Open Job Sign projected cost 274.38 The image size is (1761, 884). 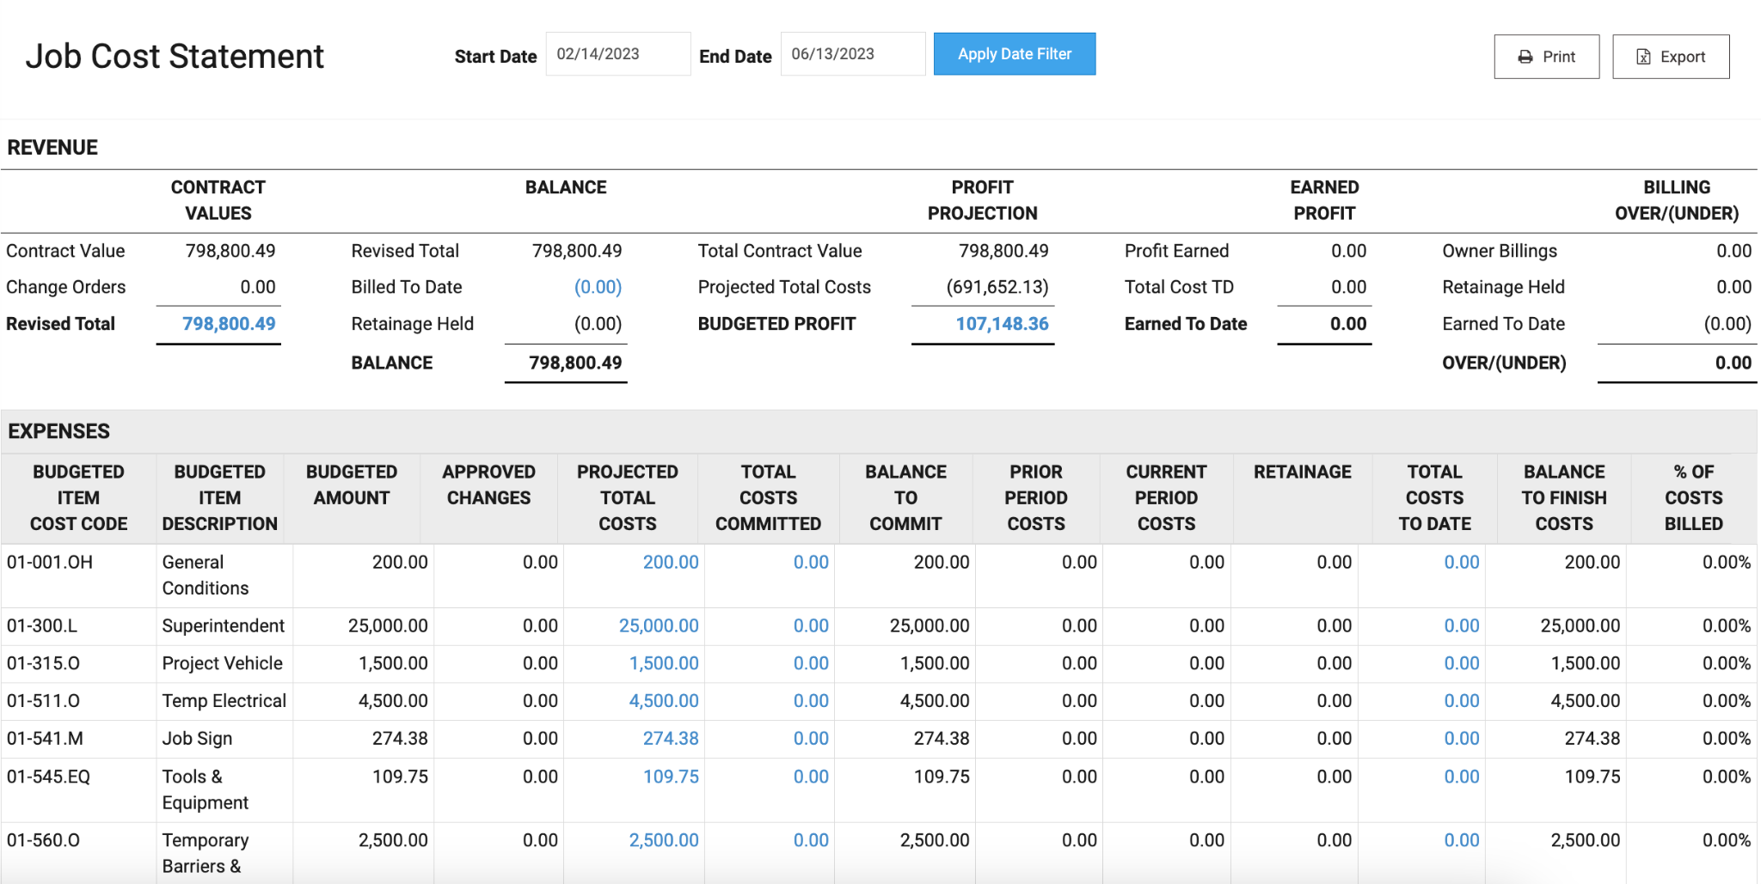671,738
